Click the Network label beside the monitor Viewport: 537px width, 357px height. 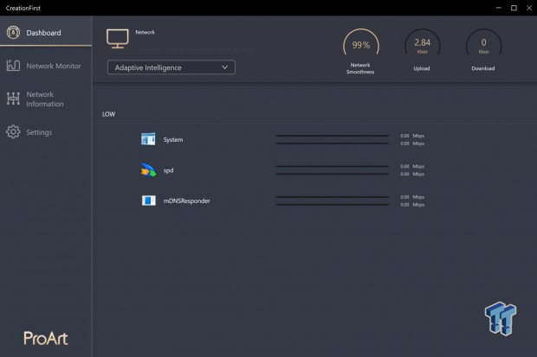[146, 32]
